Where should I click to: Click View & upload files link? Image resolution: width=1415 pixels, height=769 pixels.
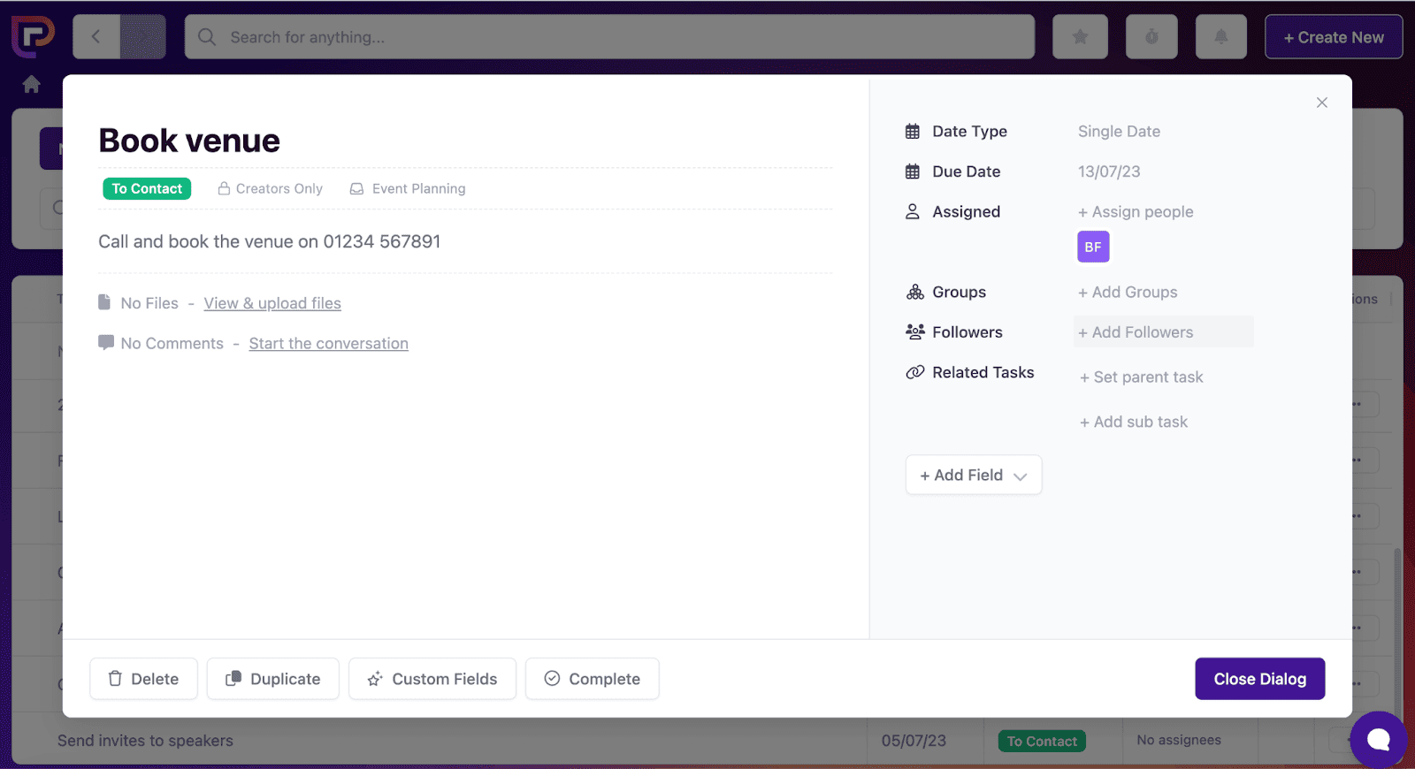(272, 303)
